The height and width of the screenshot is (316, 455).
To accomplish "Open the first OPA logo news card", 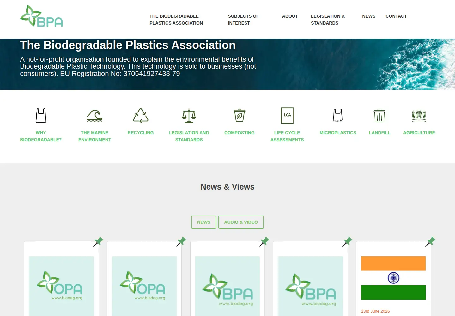I will click(61, 286).
